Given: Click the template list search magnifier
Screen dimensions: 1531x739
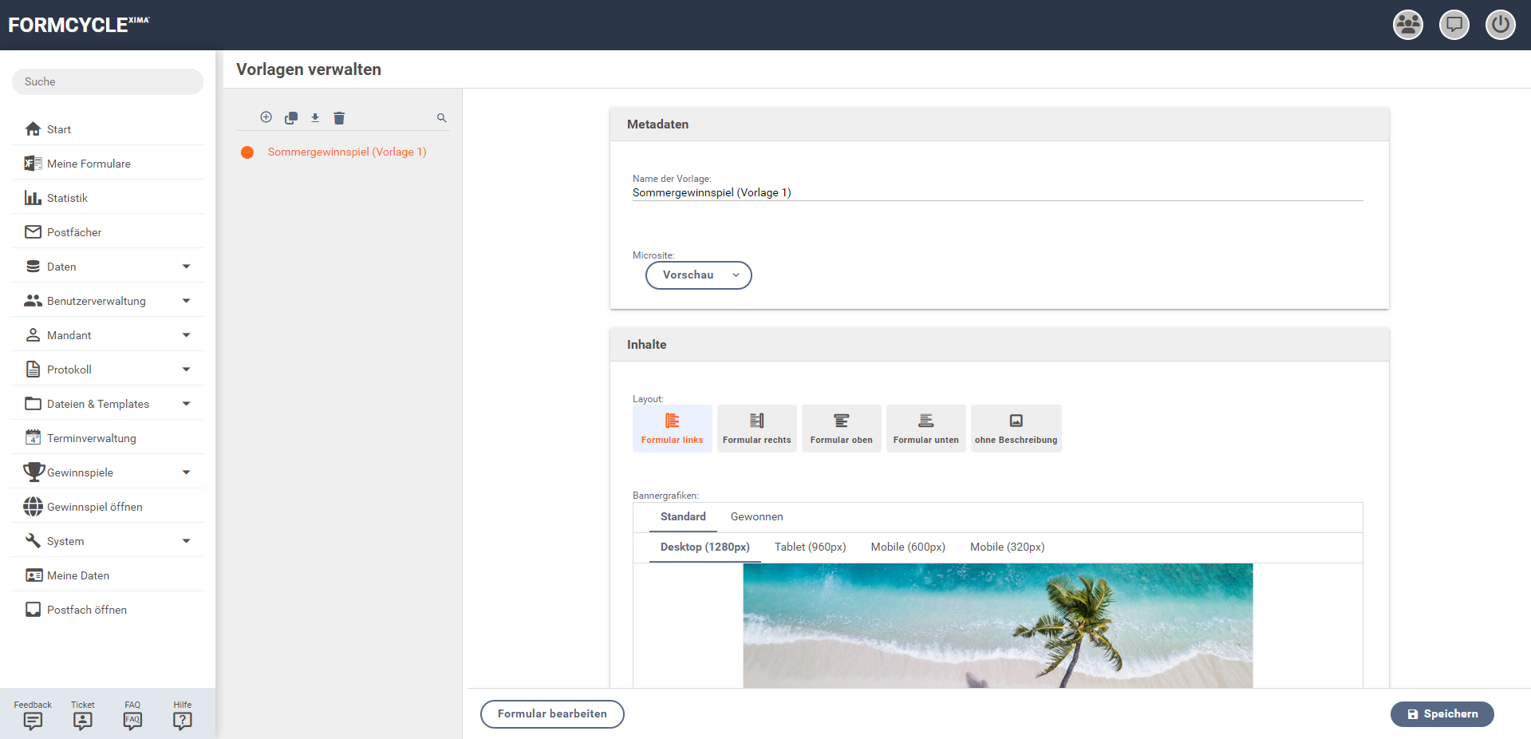Looking at the screenshot, I should (441, 118).
